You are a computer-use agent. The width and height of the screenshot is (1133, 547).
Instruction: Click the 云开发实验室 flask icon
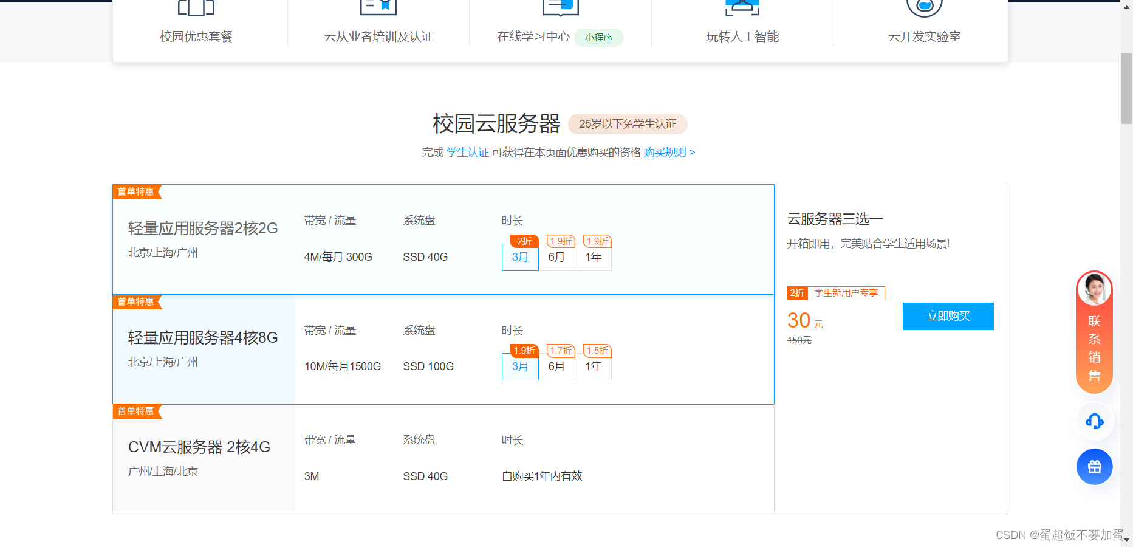pyautogui.click(x=924, y=8)
